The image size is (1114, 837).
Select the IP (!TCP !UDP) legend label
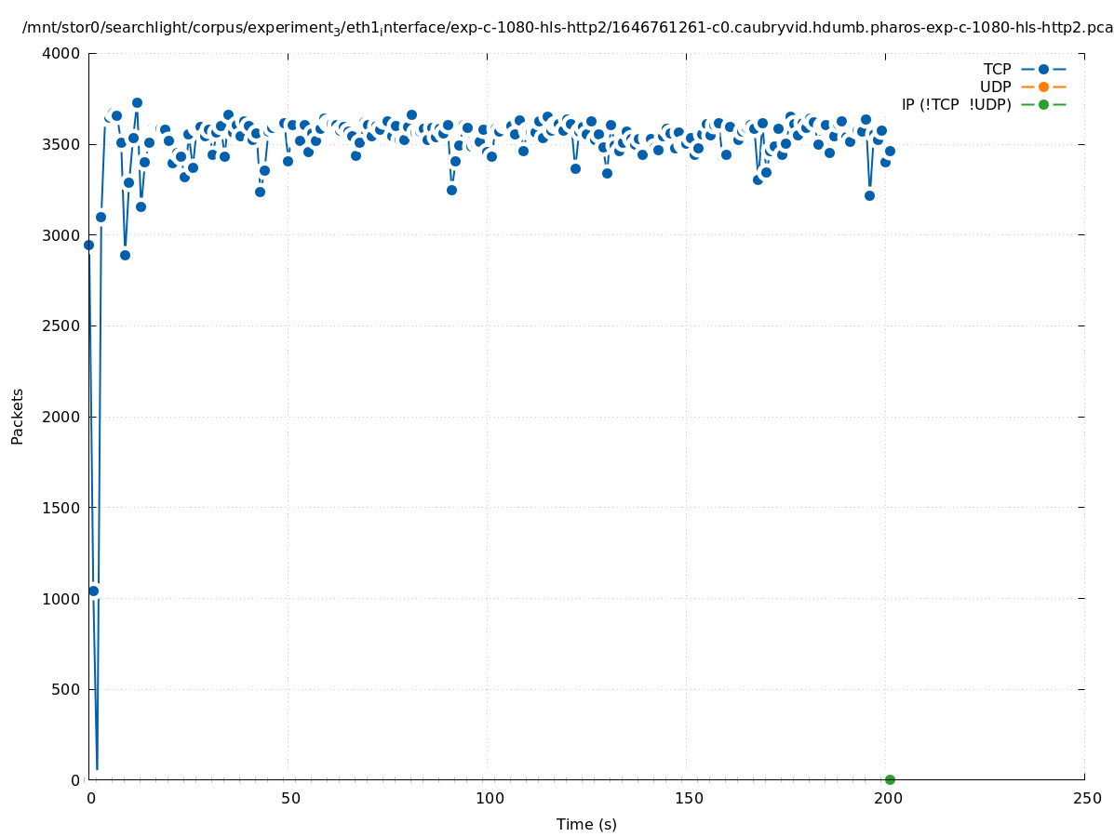[956, 105]
